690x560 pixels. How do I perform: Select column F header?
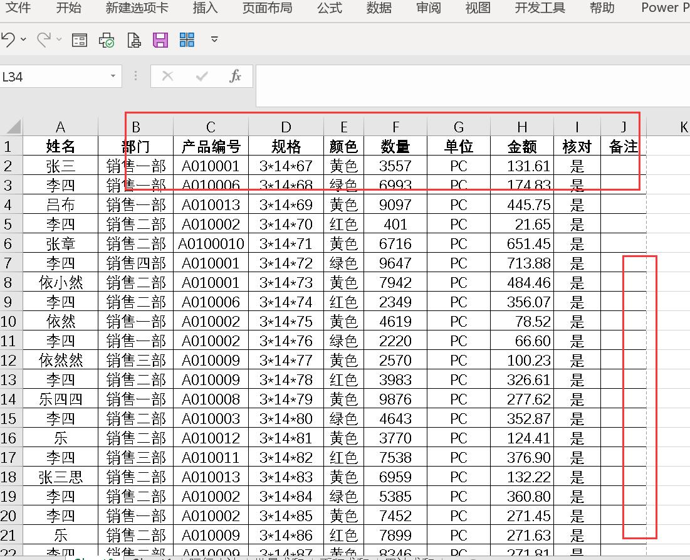point(395,127)
